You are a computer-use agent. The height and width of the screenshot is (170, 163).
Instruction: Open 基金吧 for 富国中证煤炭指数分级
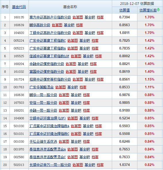[83, 72]
